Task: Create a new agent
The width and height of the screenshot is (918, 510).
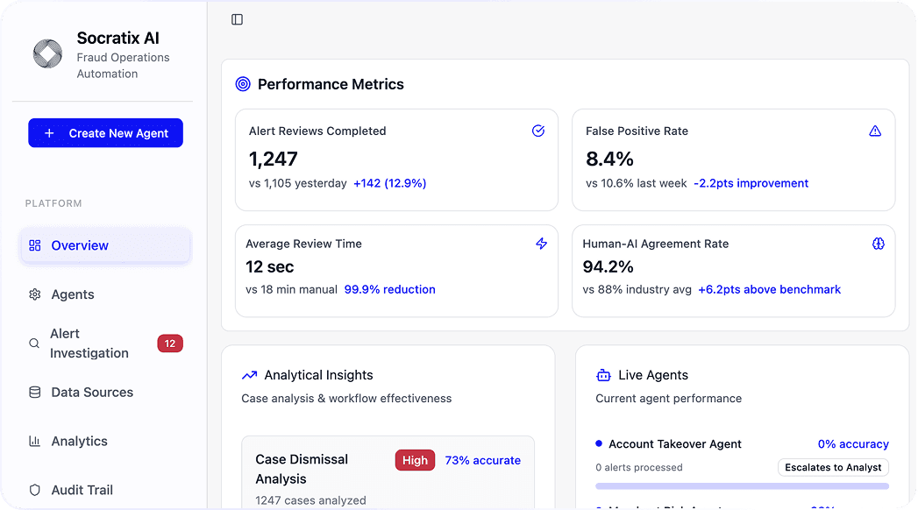Action: (105, 133)
